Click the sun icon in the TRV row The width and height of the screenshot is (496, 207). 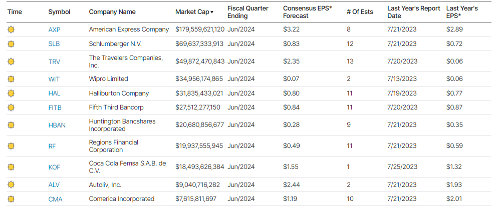11,61
